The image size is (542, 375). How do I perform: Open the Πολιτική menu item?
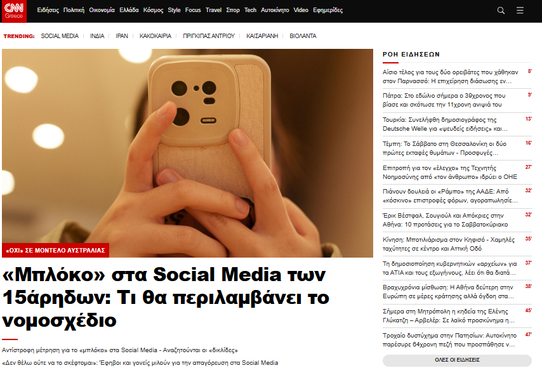click(74, 10)
